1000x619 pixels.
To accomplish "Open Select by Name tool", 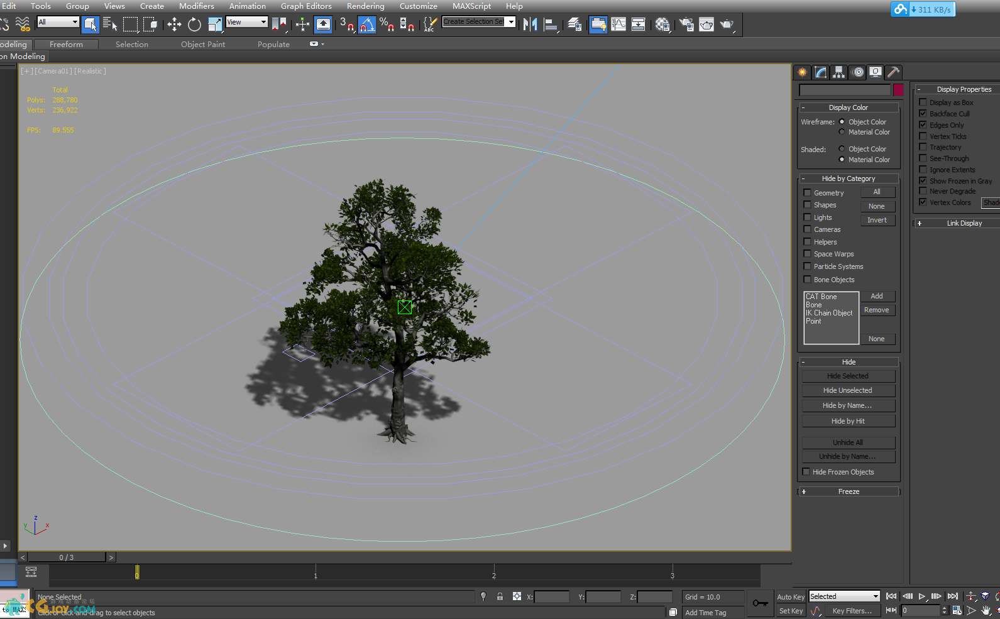I will [110, 25].
